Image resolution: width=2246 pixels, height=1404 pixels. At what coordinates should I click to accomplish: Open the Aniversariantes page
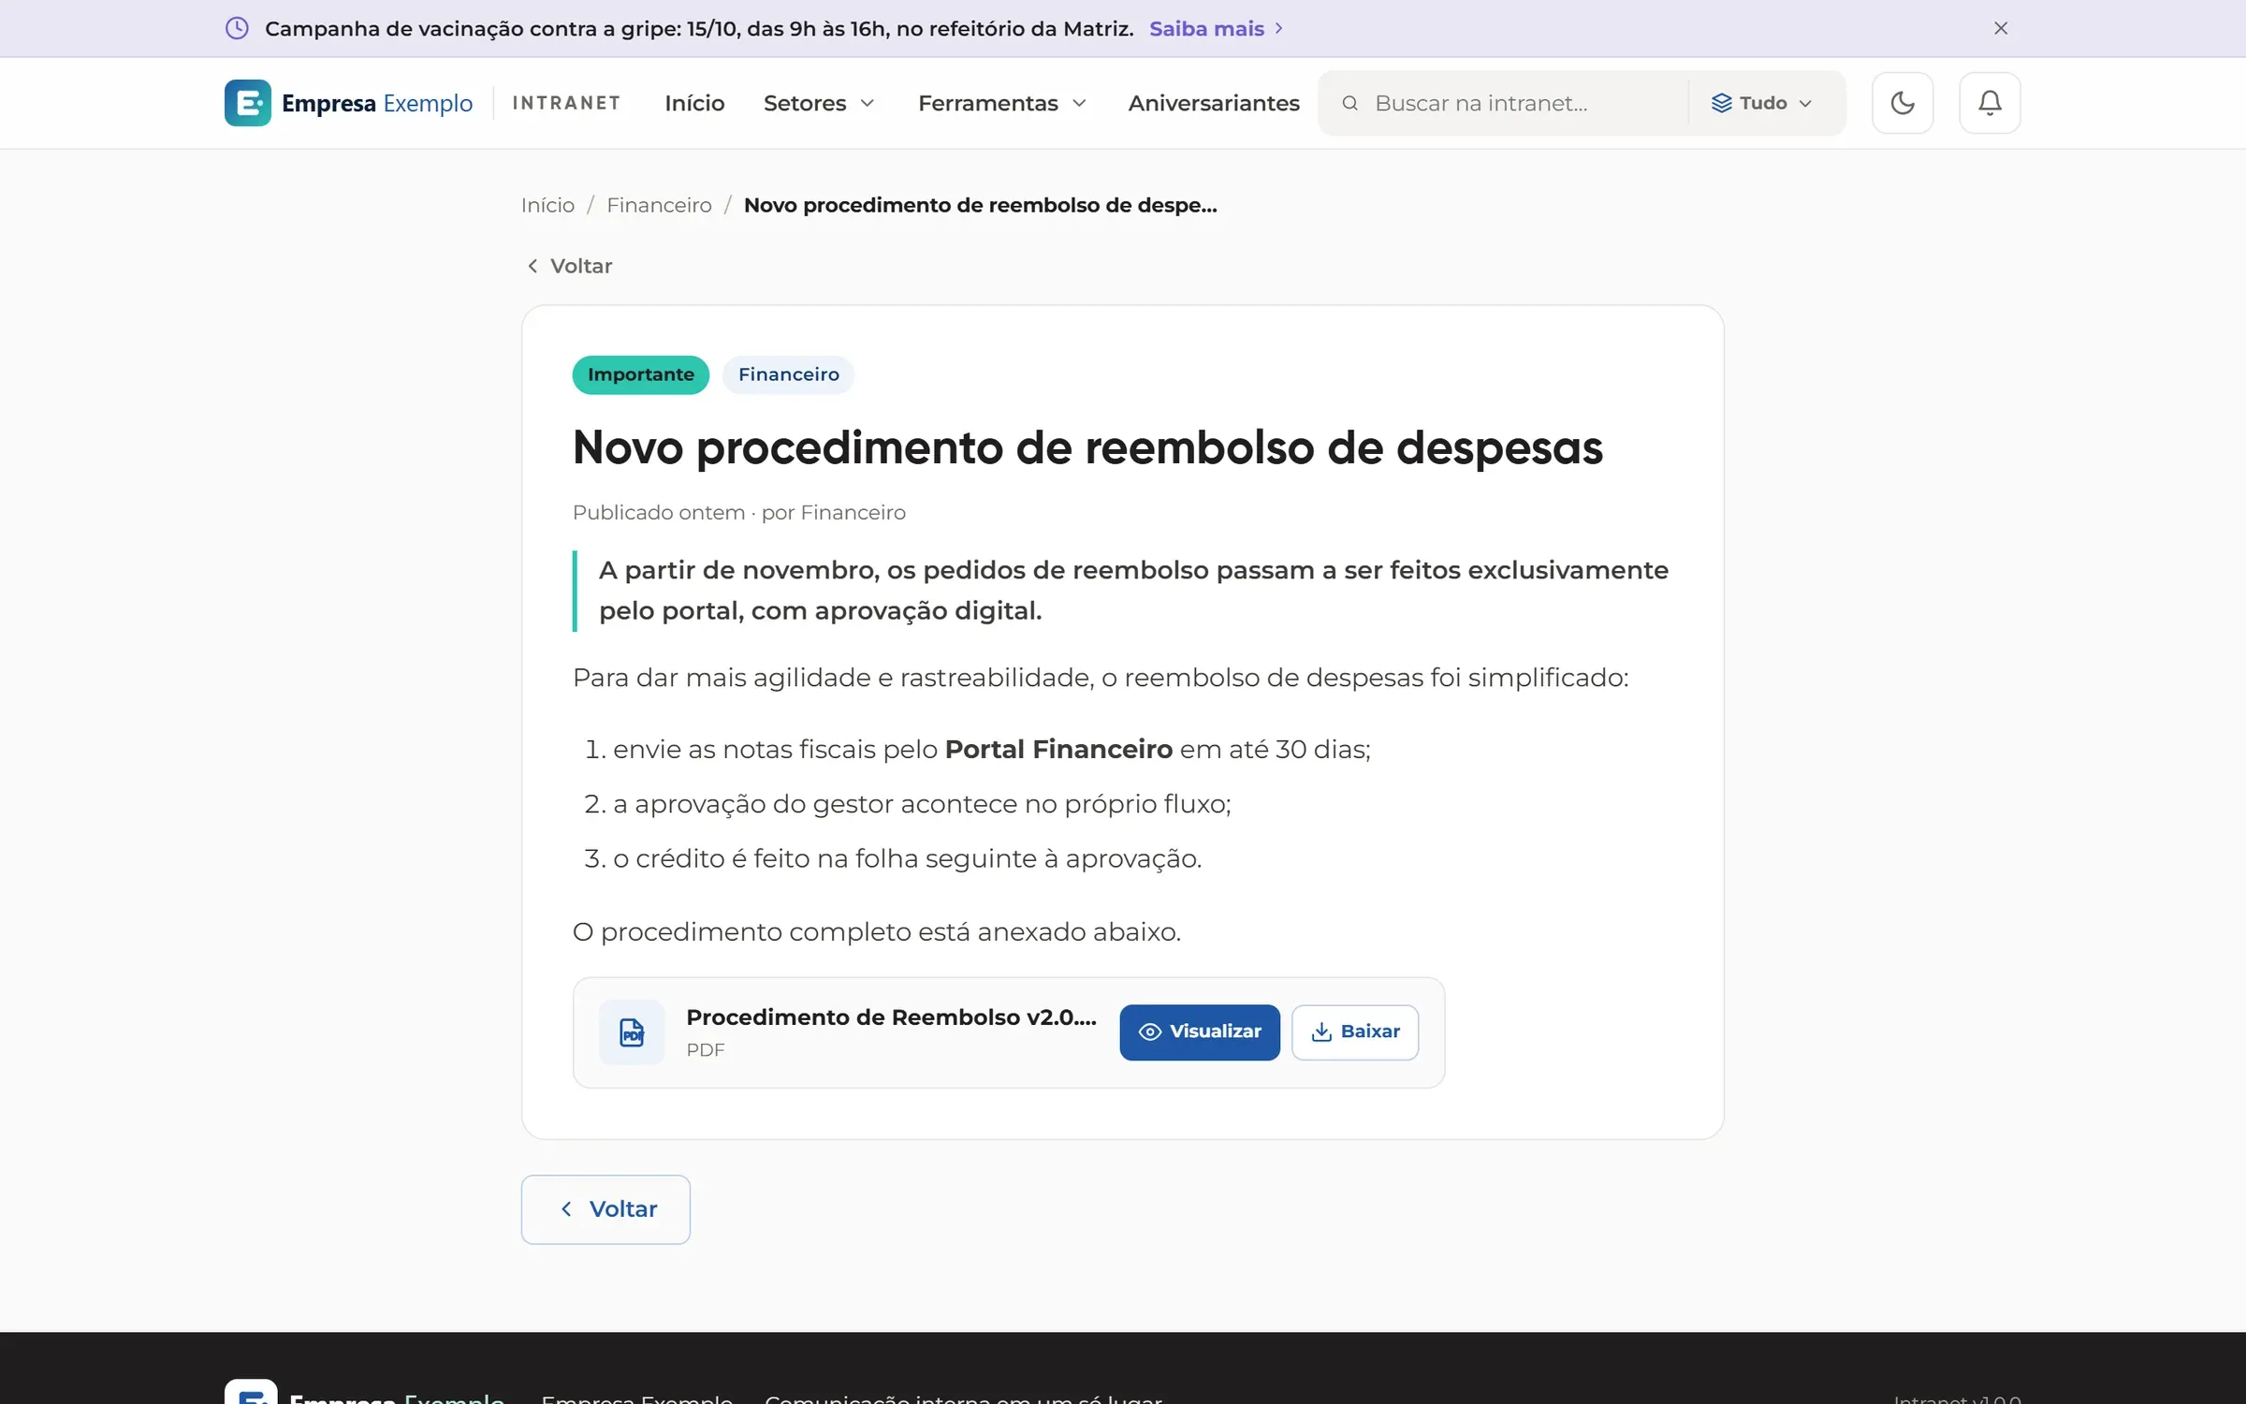pos(1214,103)
